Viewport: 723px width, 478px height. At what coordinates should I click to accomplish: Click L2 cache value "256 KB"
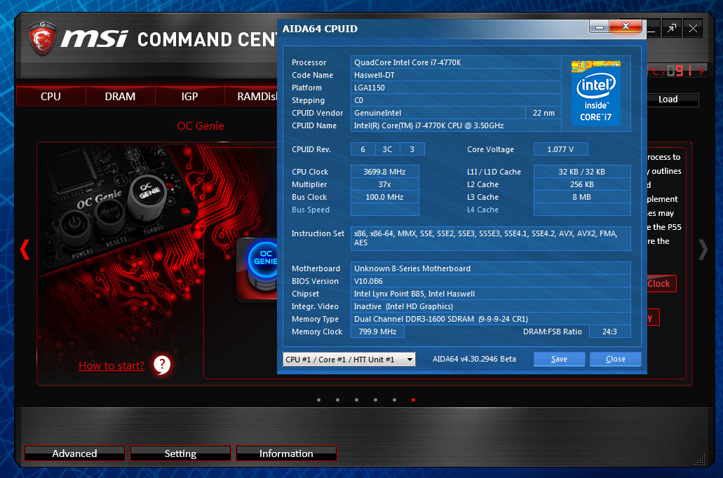582,184
